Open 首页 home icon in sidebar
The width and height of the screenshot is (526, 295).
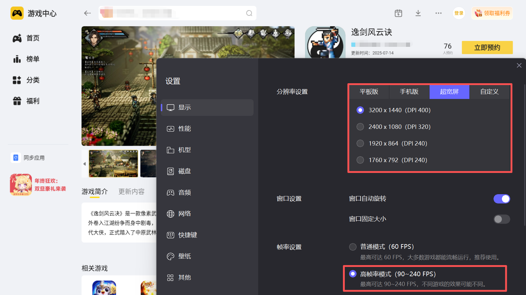point(17,38)
